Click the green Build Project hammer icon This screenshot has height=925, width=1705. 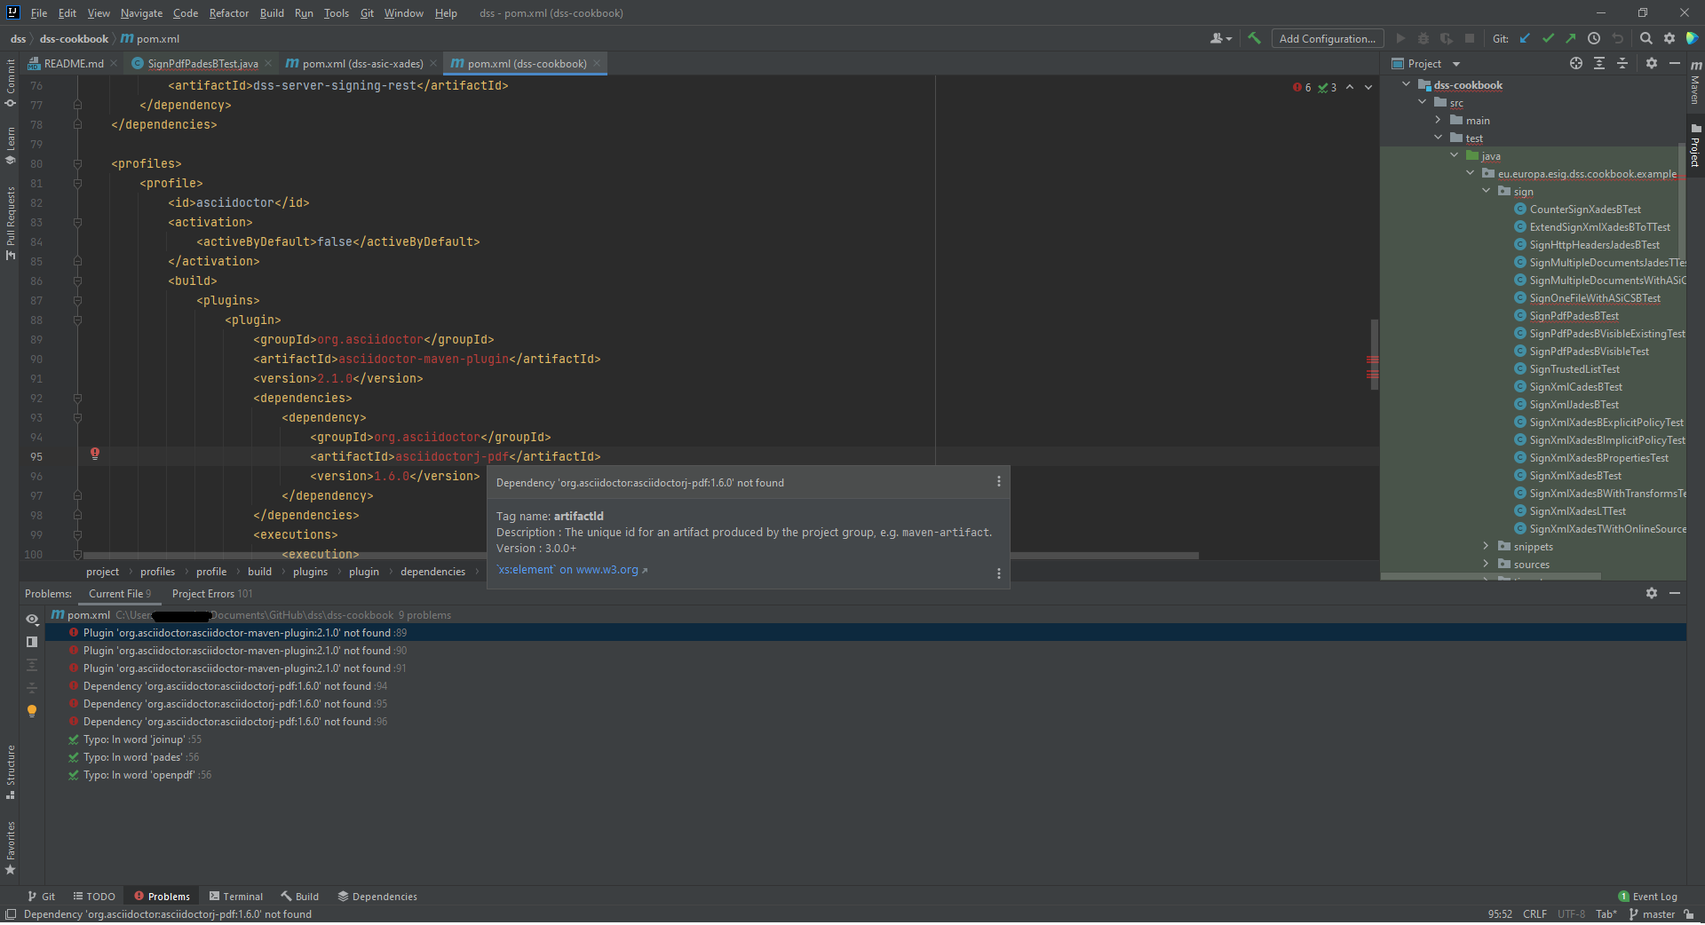click(1254, 38)
